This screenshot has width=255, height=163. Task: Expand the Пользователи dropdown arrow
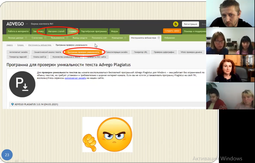pyautogui.click(x=67, y=38)
